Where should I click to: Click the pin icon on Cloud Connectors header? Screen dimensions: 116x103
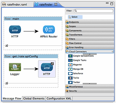(113, 51)
